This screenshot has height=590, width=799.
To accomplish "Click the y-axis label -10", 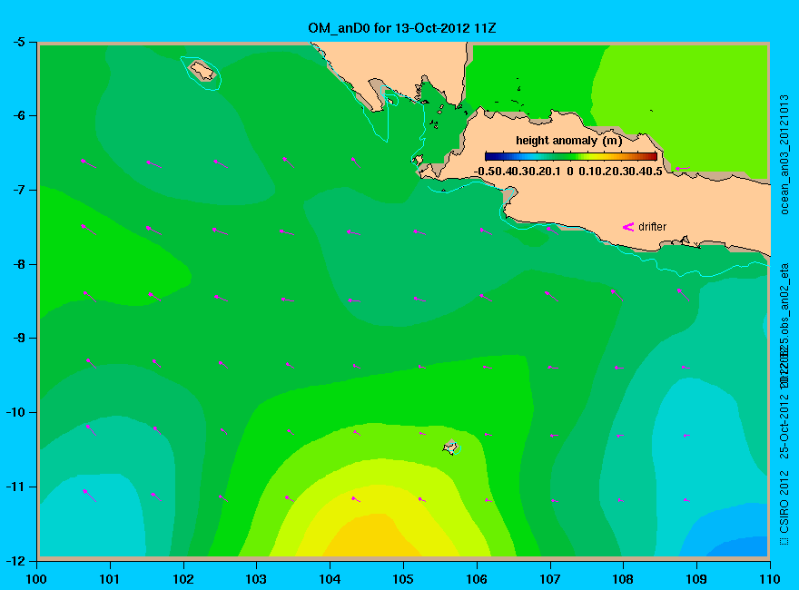I will (x=15, y=412).
